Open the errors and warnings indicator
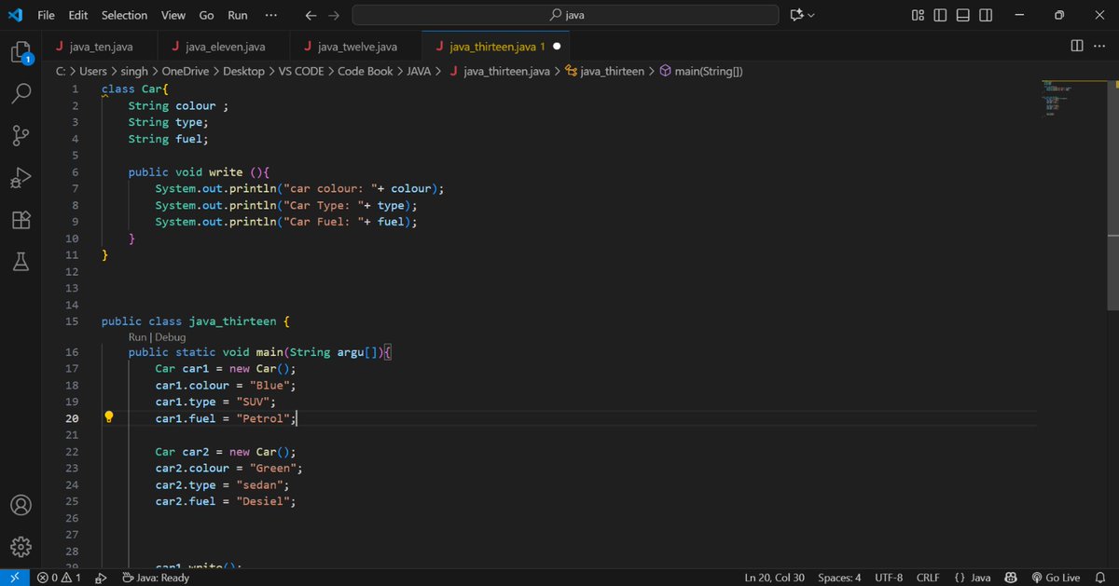 coord(59,578)
